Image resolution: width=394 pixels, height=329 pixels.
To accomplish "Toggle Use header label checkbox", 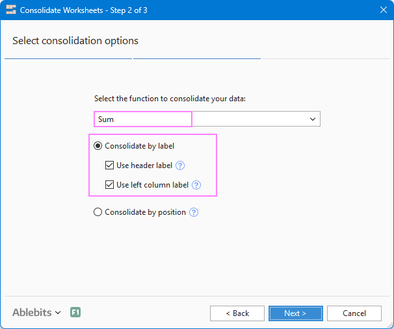I will [109, 165].
